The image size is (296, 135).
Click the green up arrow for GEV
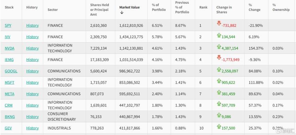219,126
